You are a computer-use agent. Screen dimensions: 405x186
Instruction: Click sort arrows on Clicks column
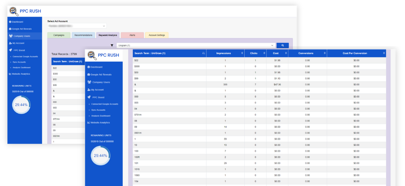pos(264,53)
